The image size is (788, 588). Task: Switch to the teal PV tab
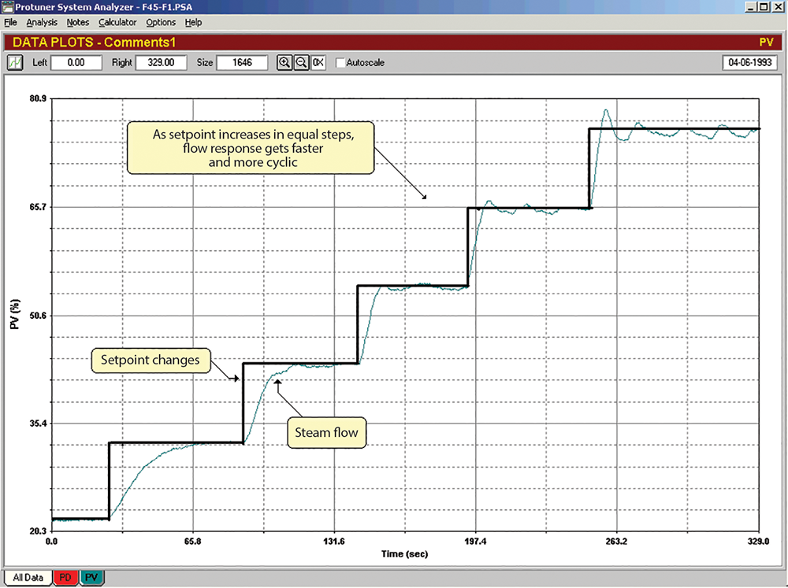tap(91, 577)
